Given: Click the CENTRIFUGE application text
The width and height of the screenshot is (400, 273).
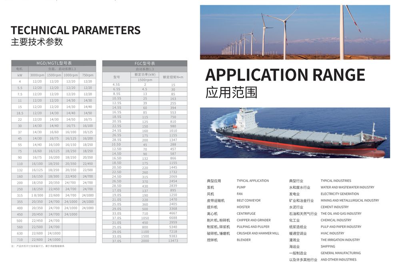Looking at the screenshot, I should 246,214.
